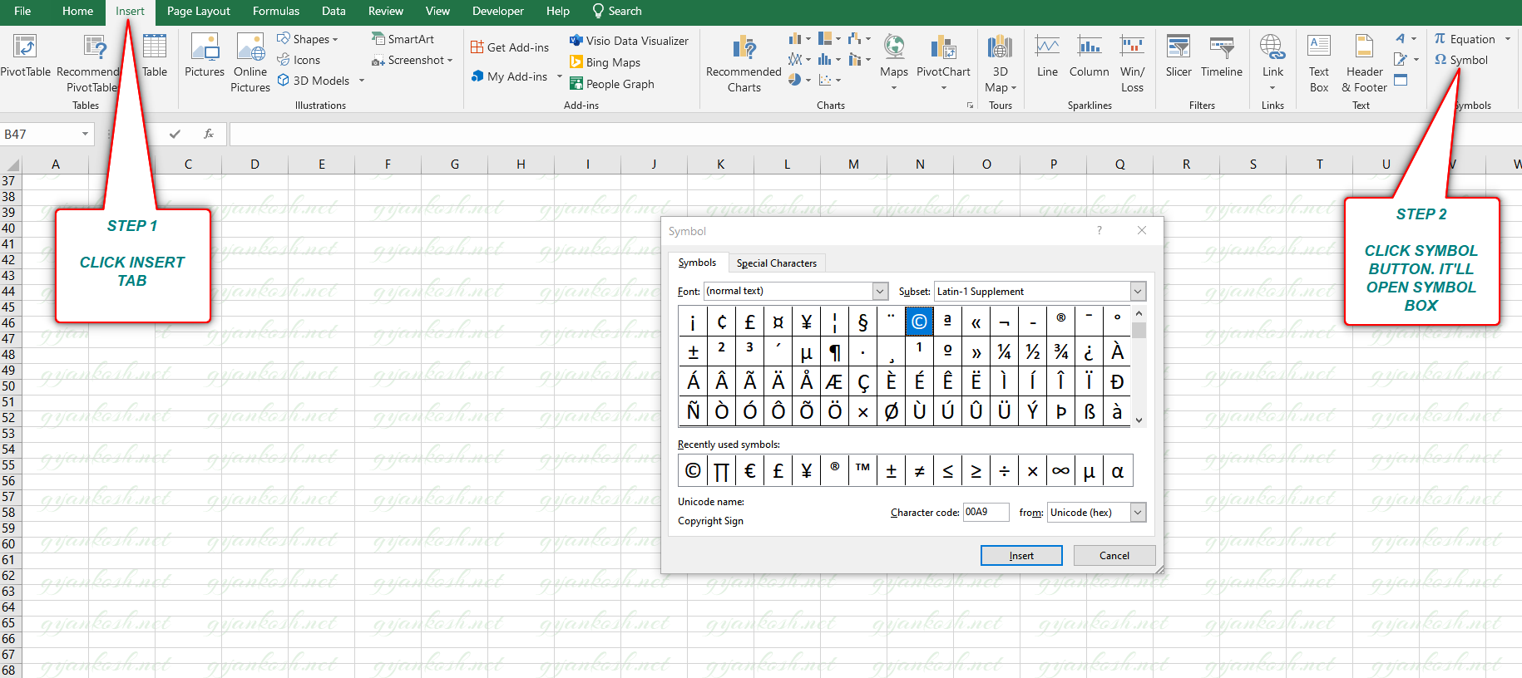Open the Charts group dialog launcher
The width and height of the screenshot is (1522, 678).
(970, 106)
